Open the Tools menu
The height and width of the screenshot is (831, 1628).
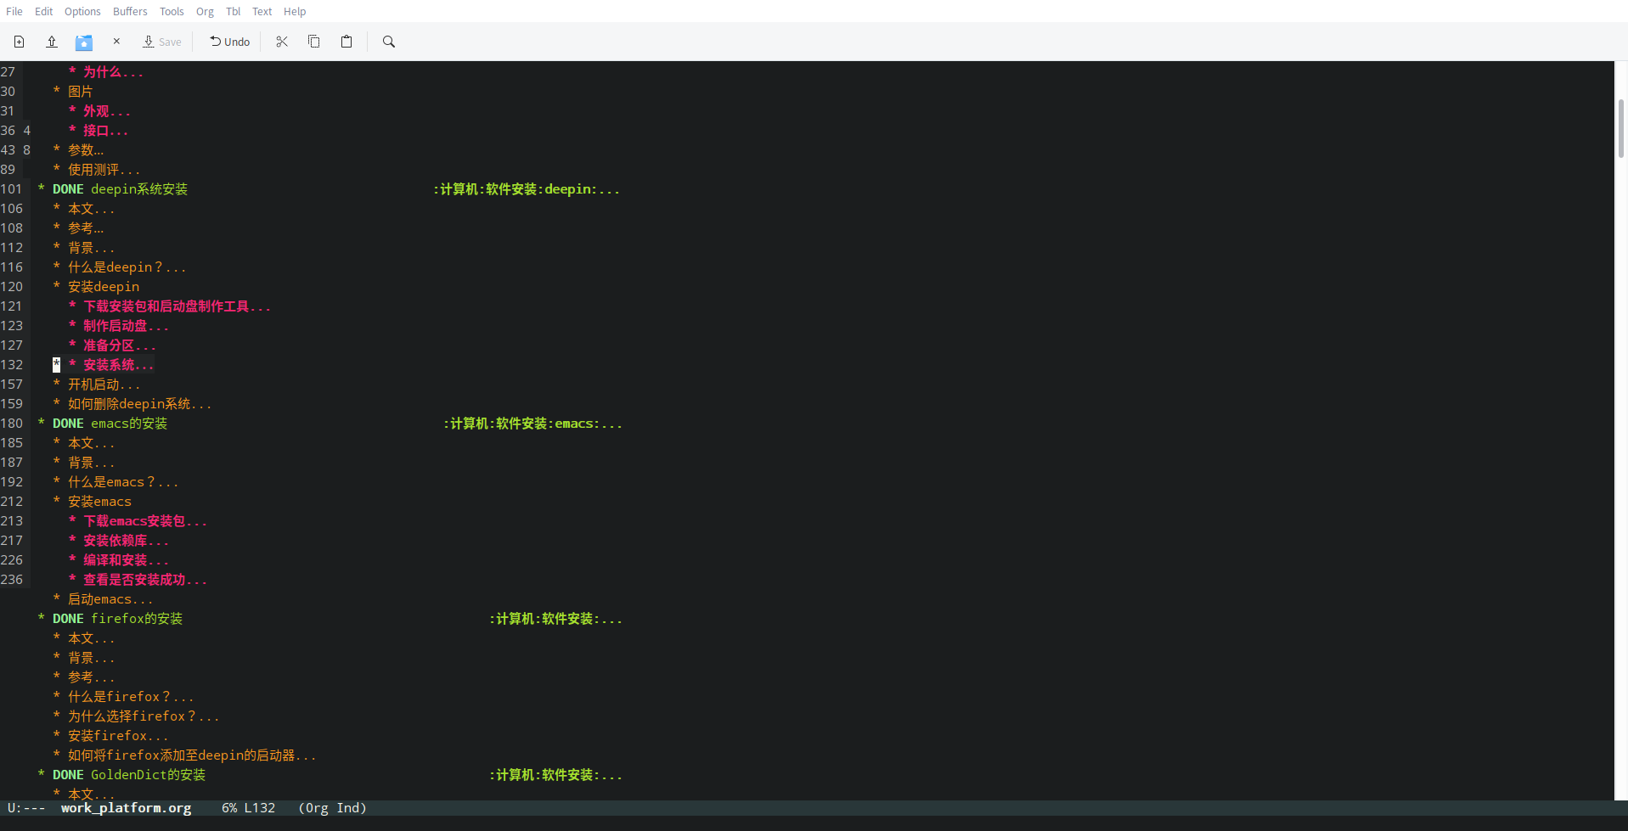[172, 11]
